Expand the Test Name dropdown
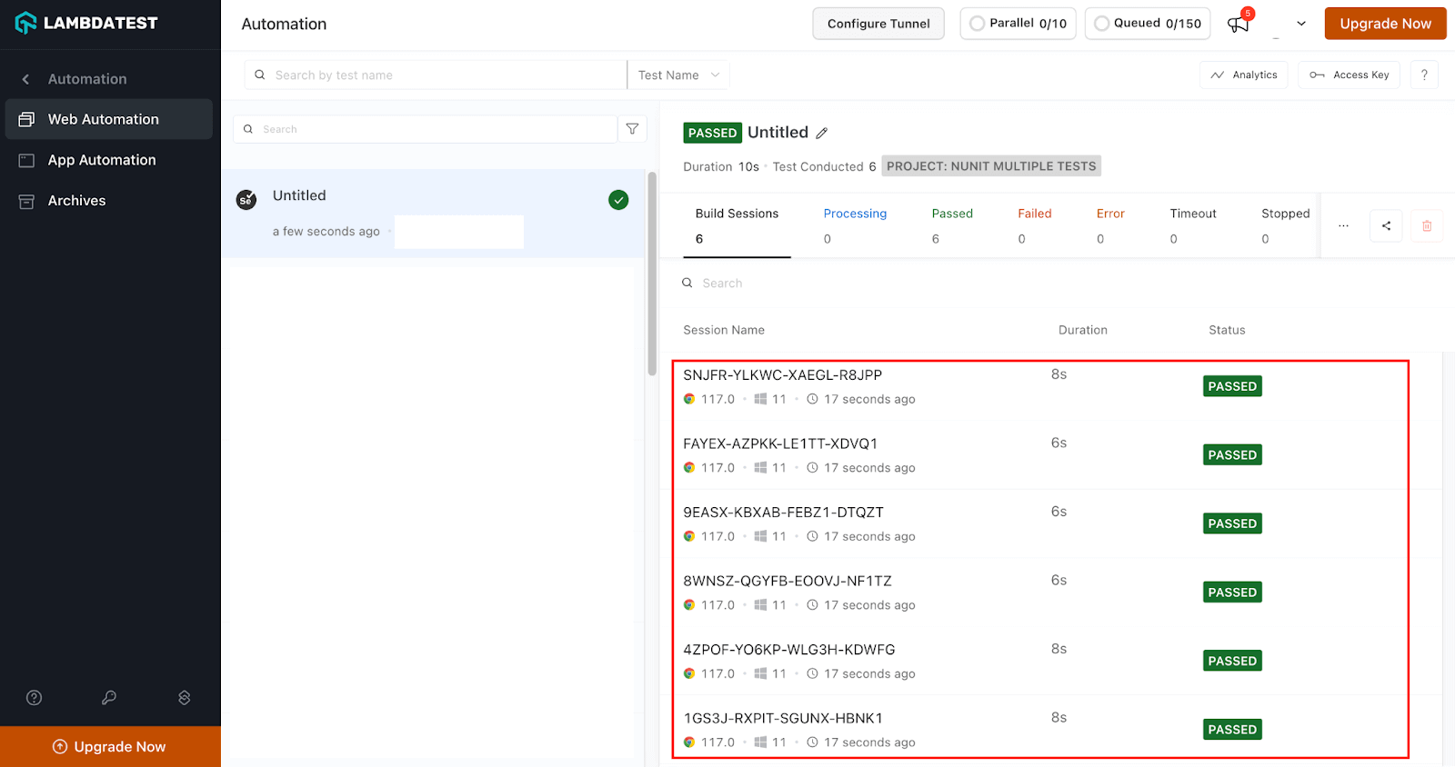 click(678, 75)
